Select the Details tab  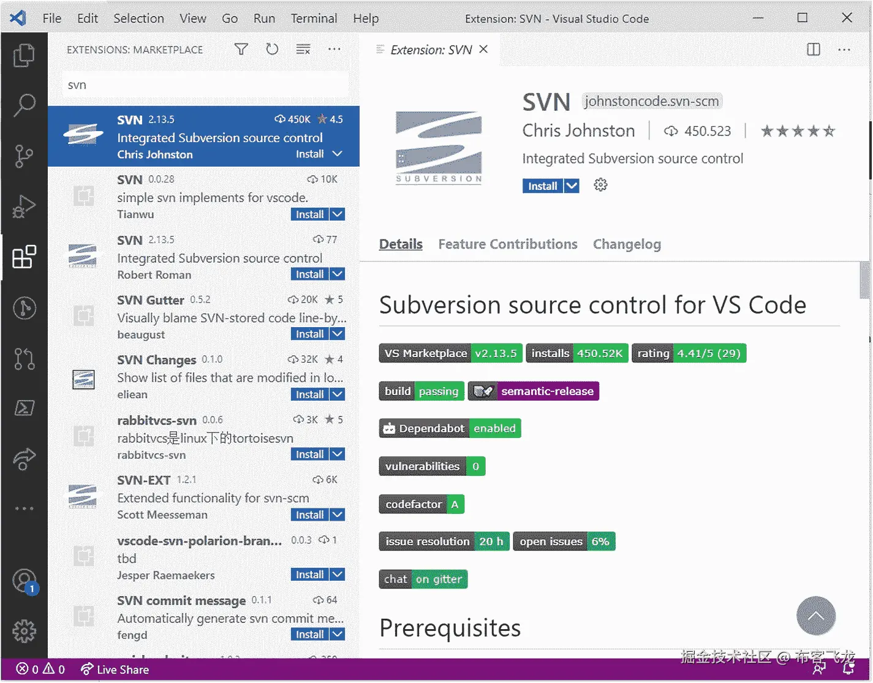(x=401, y=244)
